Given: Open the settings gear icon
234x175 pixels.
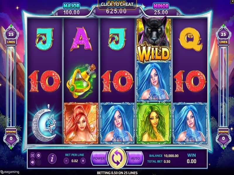Looking at the screenshot, I should 39,155.
